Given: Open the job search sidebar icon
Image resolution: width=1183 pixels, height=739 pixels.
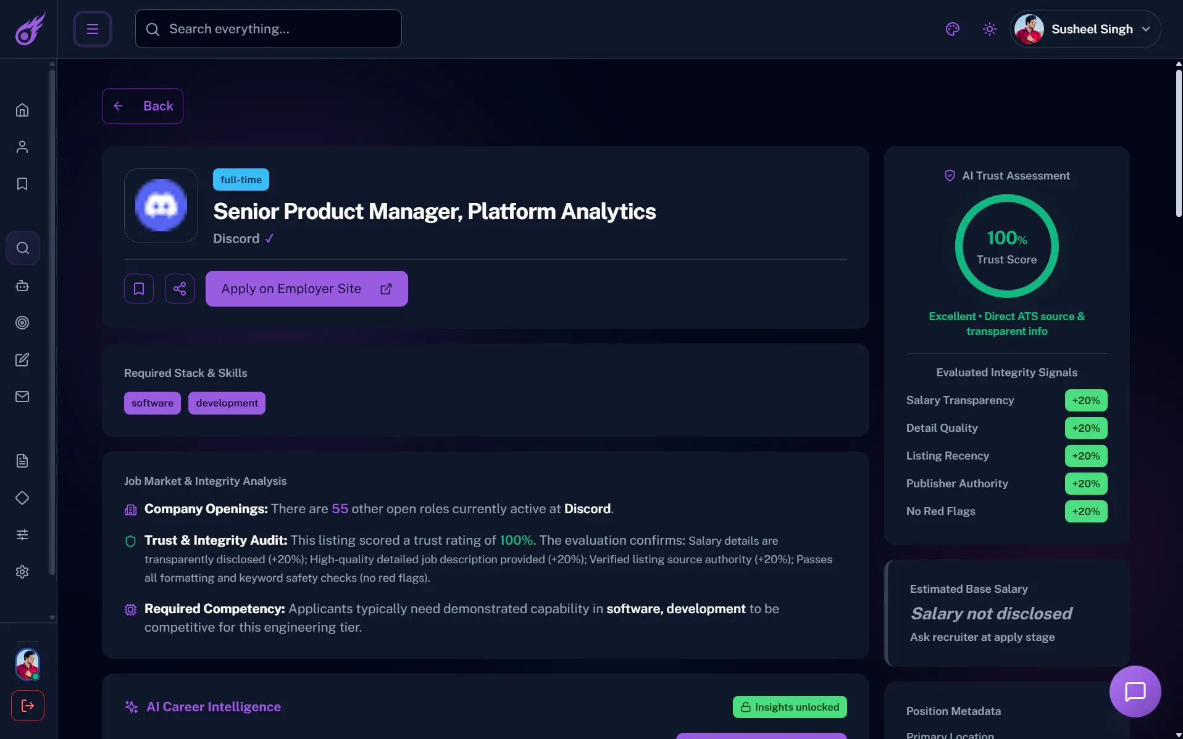Looking at the screenshot, I should [x=23, y=248].
